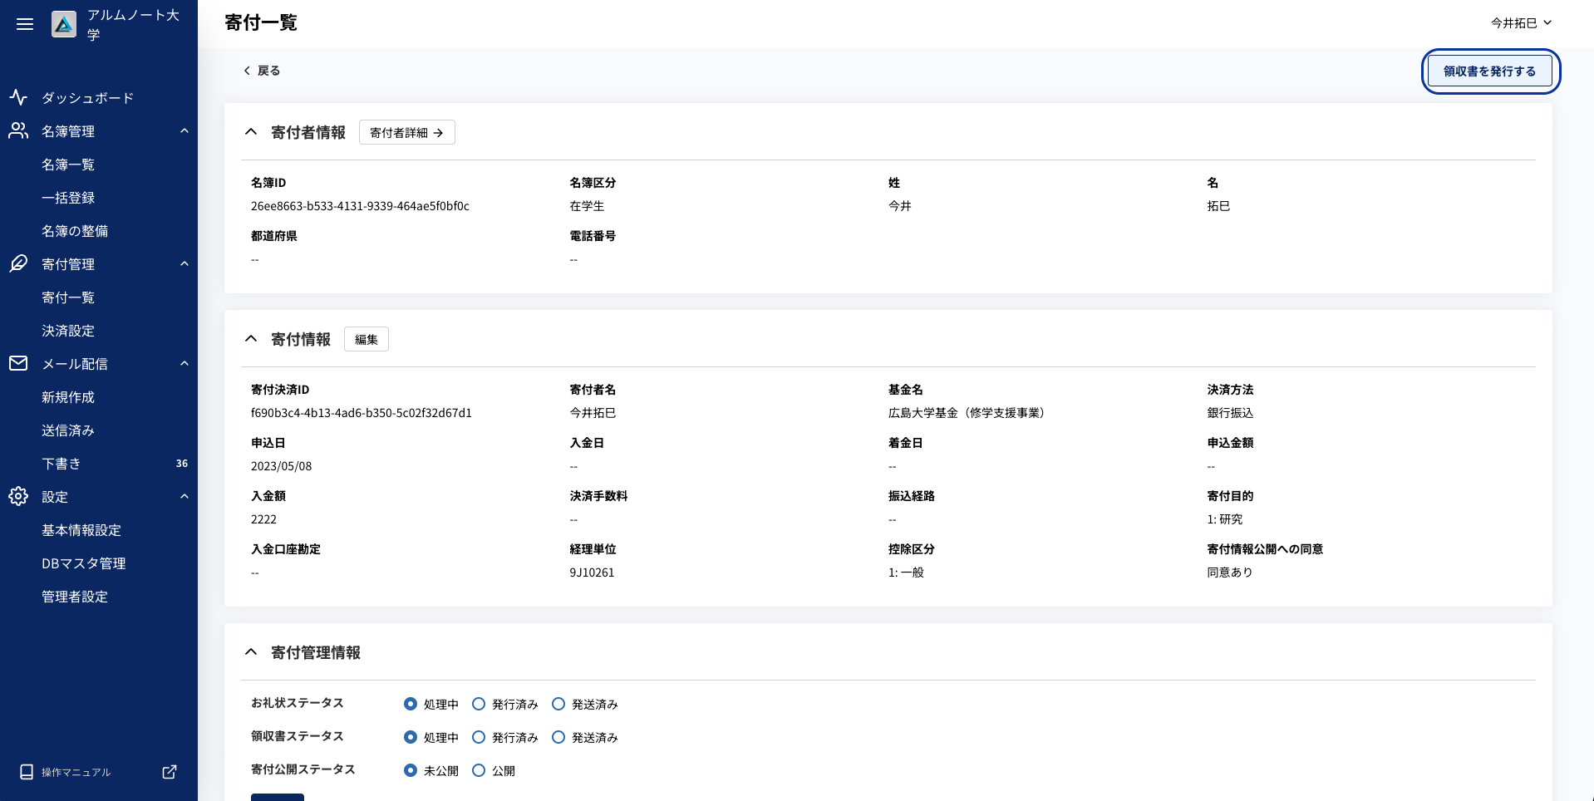Open the 寄付者詳細 link button
Screen dimensions: 1594x801
pyautogui.click(x=406, y=133)
